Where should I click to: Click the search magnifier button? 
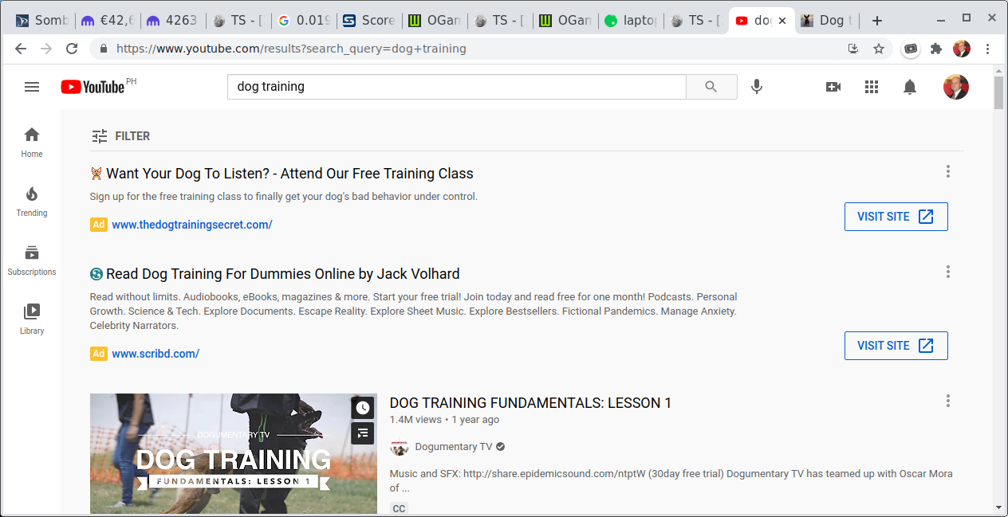pos(711,87)
